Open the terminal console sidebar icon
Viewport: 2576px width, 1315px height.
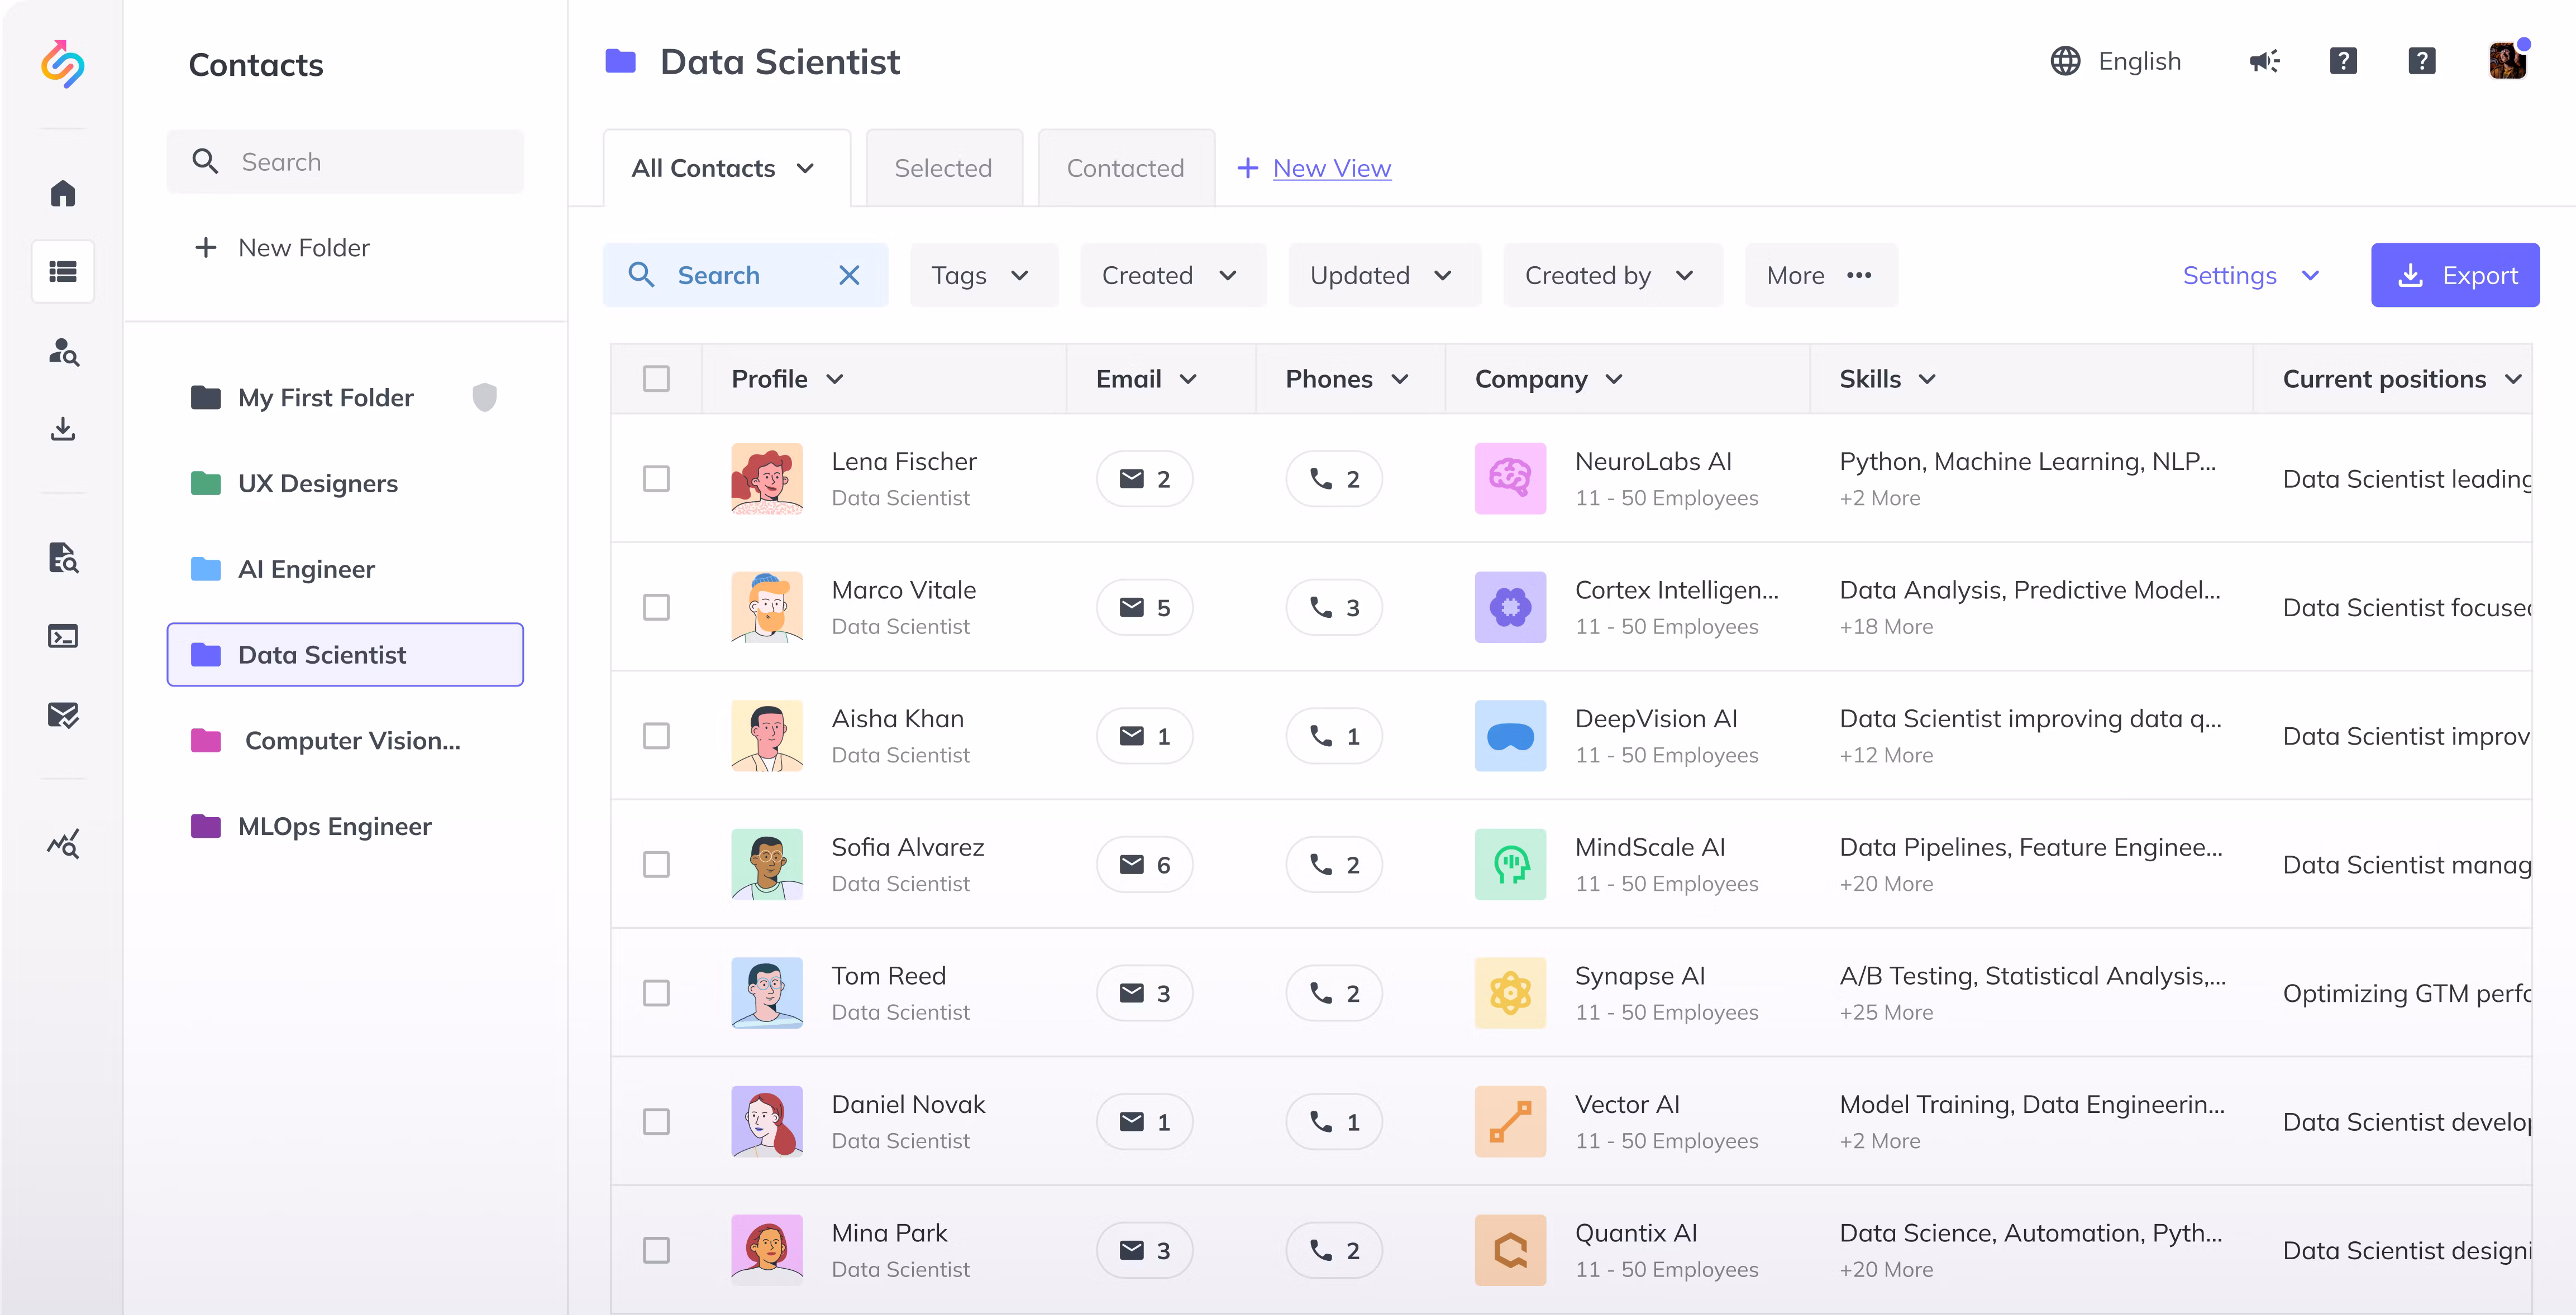[x=63, y=636]
